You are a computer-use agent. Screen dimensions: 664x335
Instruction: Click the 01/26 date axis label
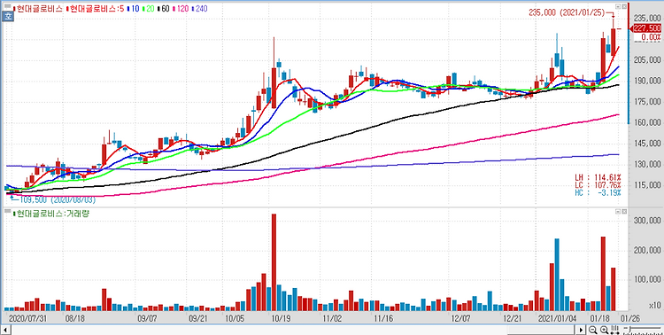(630, 317)
